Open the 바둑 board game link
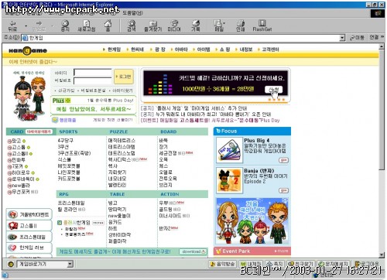The height and width of the screenshot is (280, 387). (x=163, y=141)
